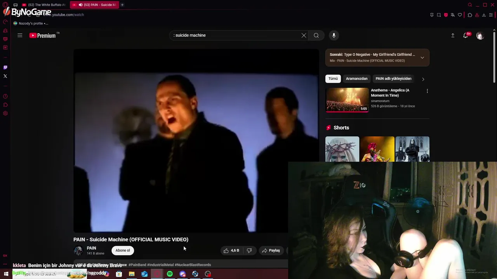Viewport: 497px width, 279px height.
Task: Open first Short with thorn crown
Action: point(342,149)
